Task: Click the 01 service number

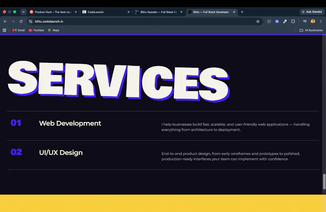Action: pyautogui.click(x=16, y=123)
